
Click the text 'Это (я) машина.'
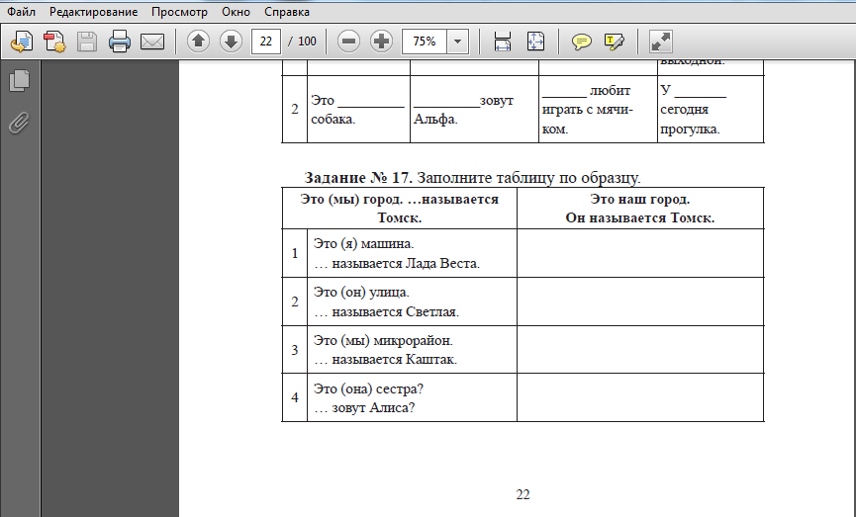363,244
